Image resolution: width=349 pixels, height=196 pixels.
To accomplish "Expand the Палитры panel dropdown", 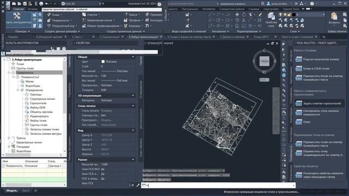I will [x=29, y=32].
